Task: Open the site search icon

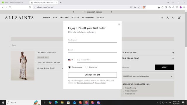Action: (x=162, y=17)
